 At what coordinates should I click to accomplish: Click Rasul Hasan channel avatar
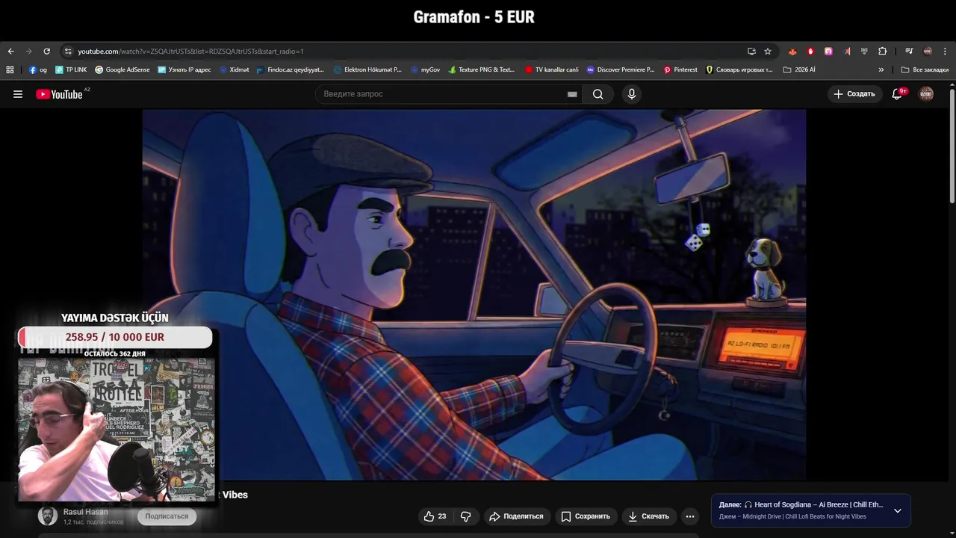tap(48, 516)
